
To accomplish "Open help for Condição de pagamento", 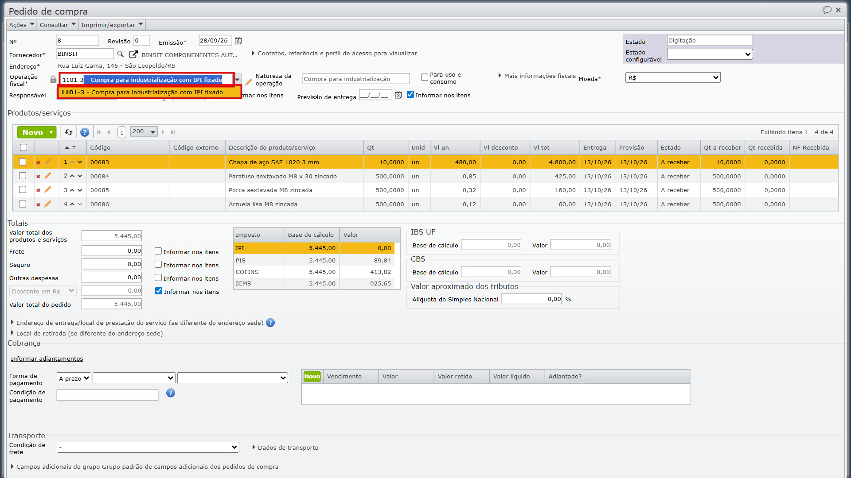I will tap(171, 393).
